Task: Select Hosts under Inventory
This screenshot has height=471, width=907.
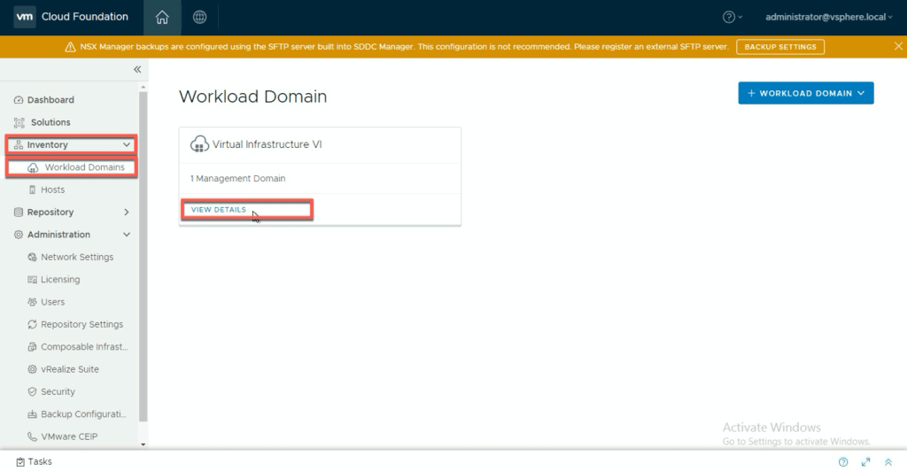Action: [x=52, y=189]
